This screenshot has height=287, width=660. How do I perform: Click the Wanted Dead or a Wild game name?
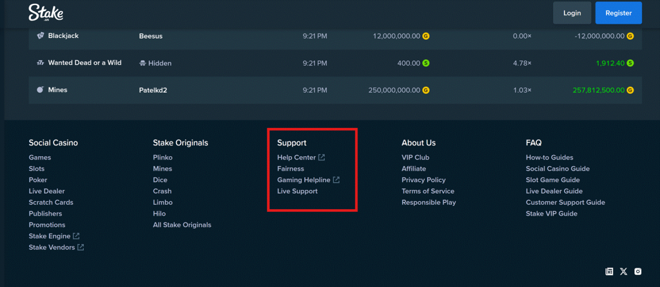[x=85, y=62]
